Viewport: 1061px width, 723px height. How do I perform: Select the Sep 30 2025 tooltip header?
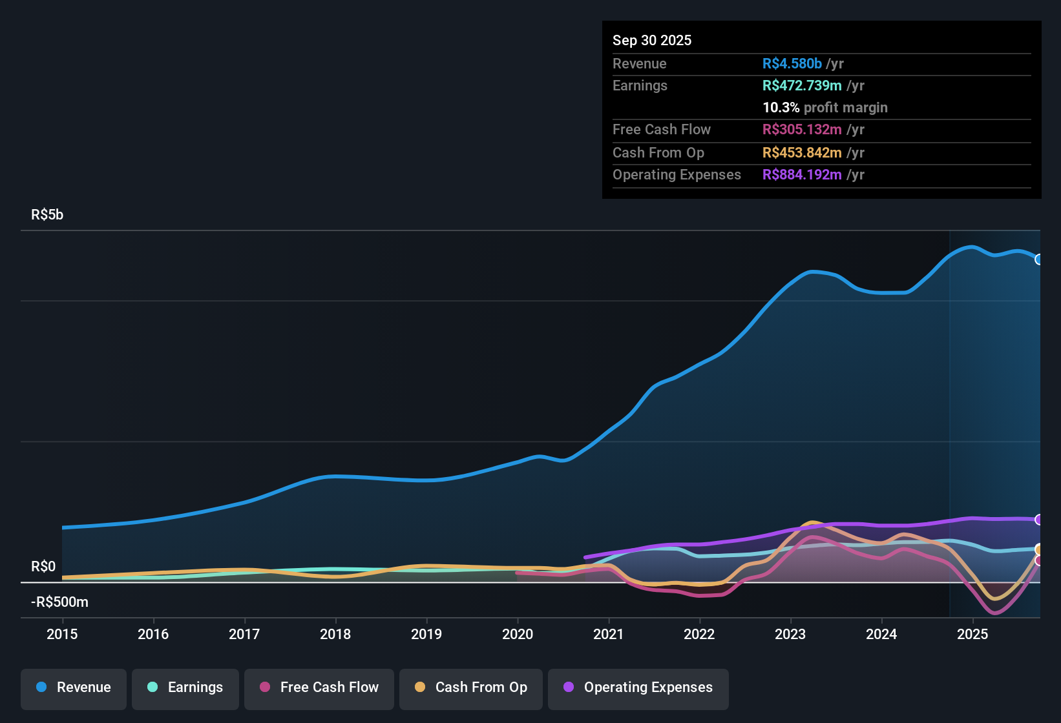pos(652,40)
